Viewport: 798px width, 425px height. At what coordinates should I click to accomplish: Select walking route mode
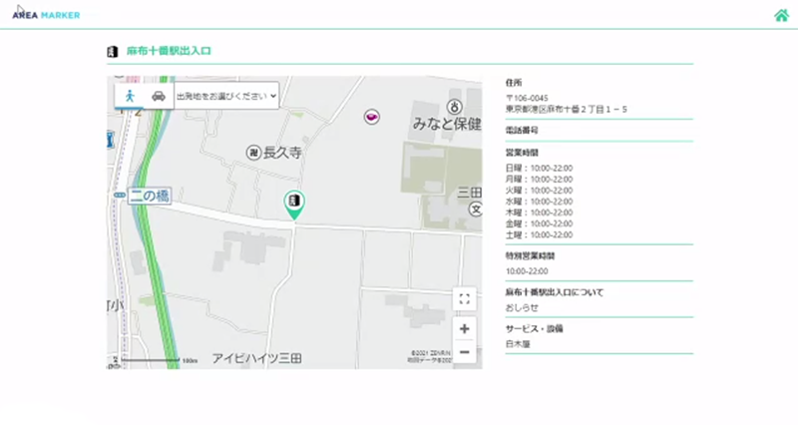(131, 96)
